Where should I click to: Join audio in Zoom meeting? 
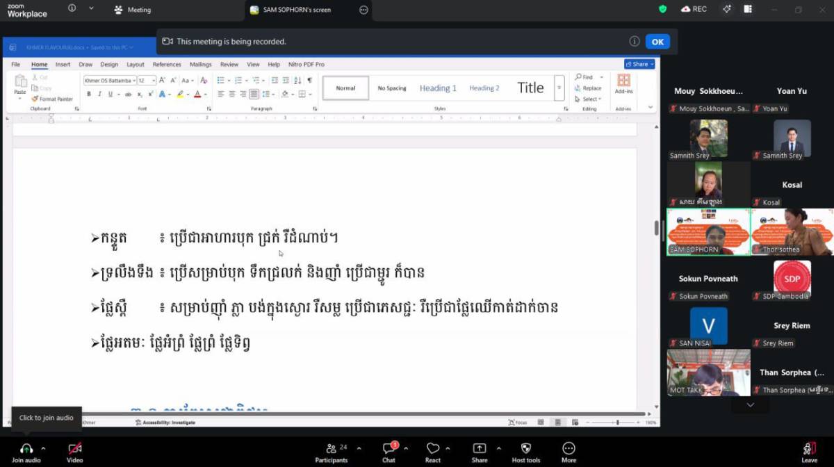click(x=26, y=452)
